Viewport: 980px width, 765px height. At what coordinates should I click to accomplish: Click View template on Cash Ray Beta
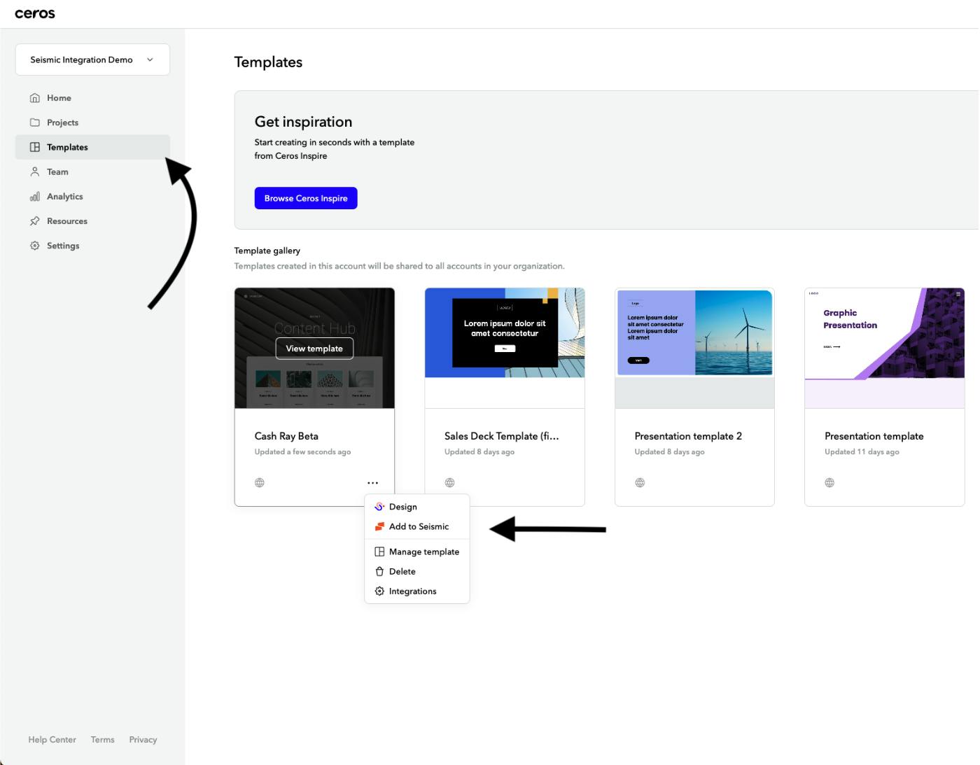(x=314, y=349)
